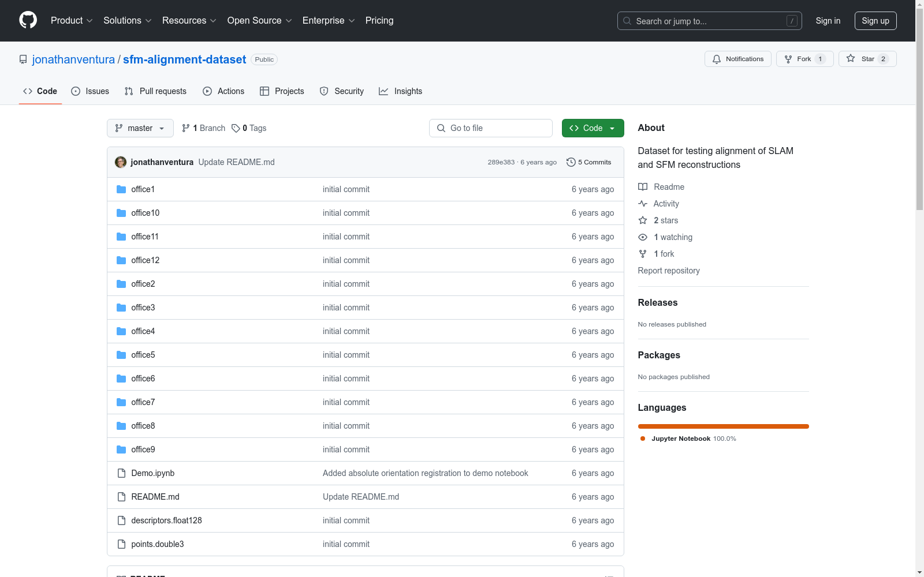The height and width of the screenshot is (577, 924).
Task: Switch to the Projects tab
Action: [282, 91]
